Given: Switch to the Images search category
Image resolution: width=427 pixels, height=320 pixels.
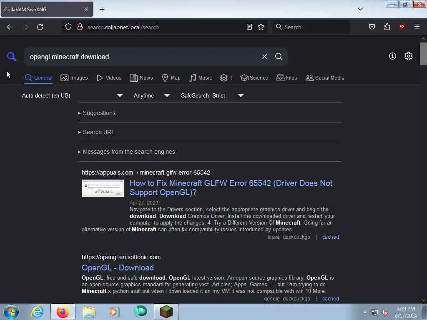Looking at the screenshot, I should (x=74, y=78).
